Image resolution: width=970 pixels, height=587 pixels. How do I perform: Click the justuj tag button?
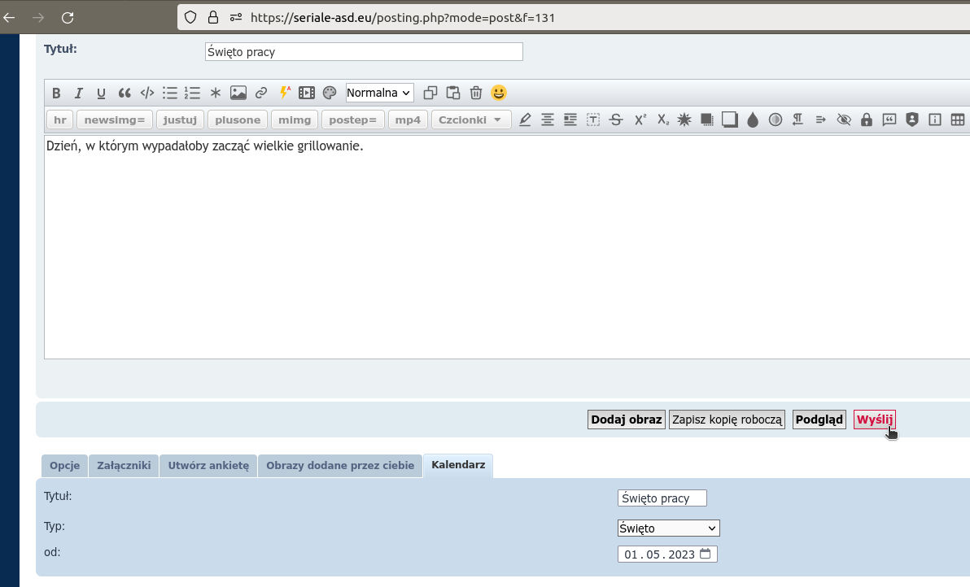pos(180,120)
